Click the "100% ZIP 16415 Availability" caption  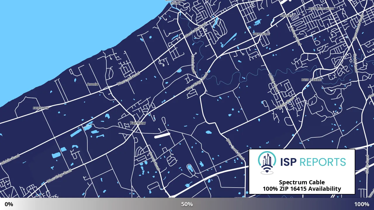click(x=302, y=189)
